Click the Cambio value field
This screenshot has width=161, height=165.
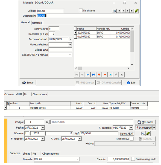tap(118, 159)
